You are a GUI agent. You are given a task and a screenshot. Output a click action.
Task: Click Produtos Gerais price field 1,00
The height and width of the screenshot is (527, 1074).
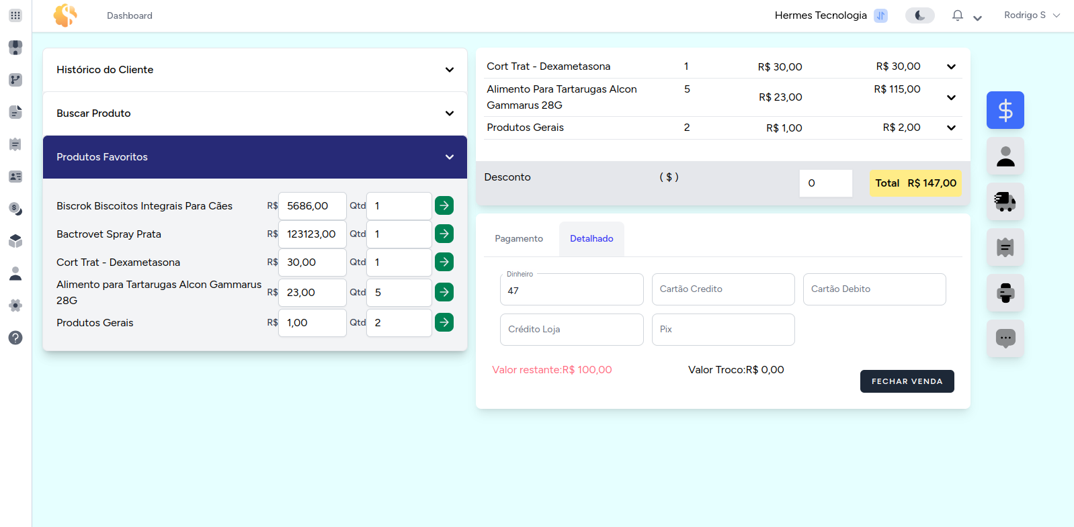(x=313, y=323)
